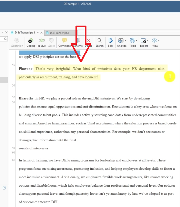
Task: Click paragraph number 57 in margin
Action: coord(14,97)
